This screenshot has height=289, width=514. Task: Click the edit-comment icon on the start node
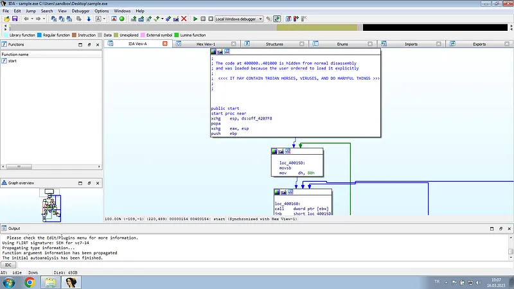coord(220,52)
